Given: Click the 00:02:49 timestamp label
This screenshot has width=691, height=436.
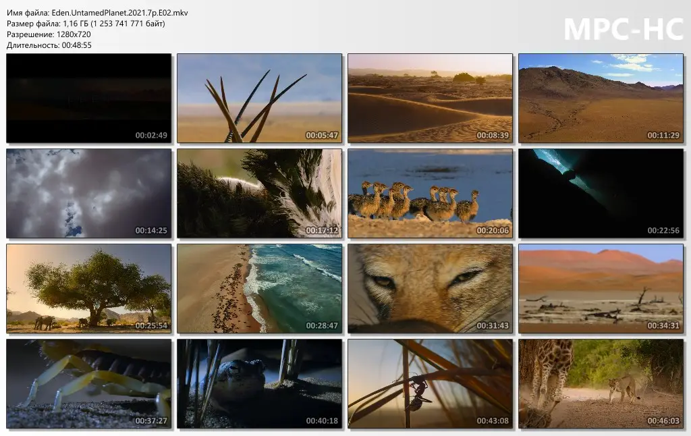Looking at the screenshot, I should tap(151, 136).
